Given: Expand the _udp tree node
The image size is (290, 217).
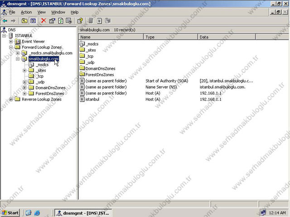Looking at the screenshot, I should [24, 82].
